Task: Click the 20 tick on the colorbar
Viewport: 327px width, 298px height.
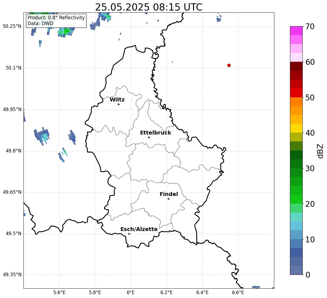Action: pos(310,204)
